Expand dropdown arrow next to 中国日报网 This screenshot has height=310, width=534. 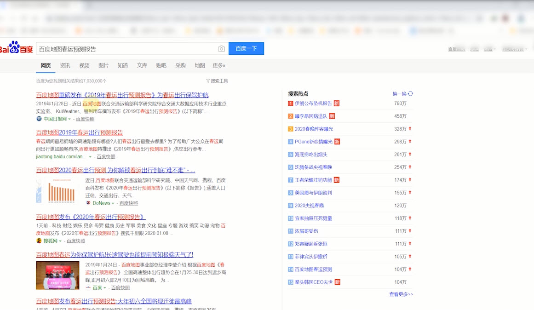coord(69,119)
